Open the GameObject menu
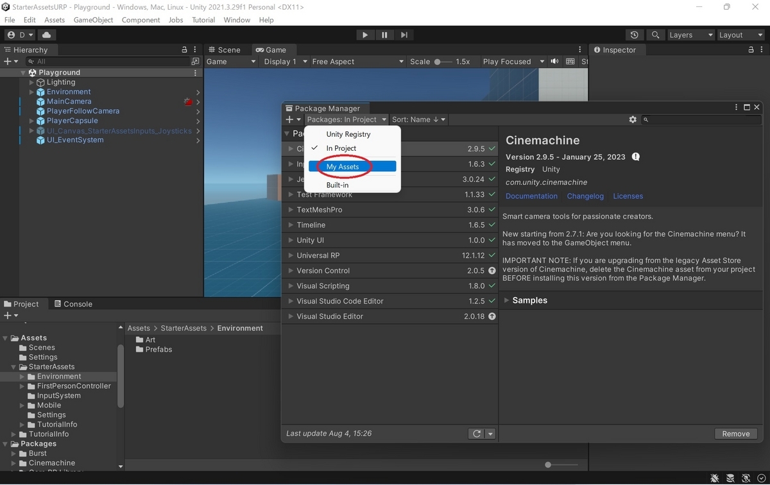The width and height of the screenshot is (770, 485). [x=93, y=20]
